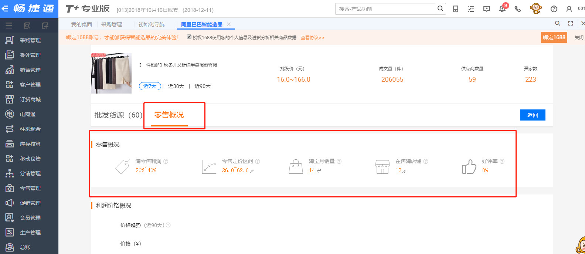Click the back arrow beside 畅捷通 logo
Viewport: 585px width, 254px height.
coord(5,8)
